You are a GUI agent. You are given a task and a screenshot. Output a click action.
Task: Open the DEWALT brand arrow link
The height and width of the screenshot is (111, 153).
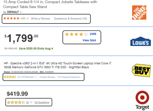click(x=21, y=12)
